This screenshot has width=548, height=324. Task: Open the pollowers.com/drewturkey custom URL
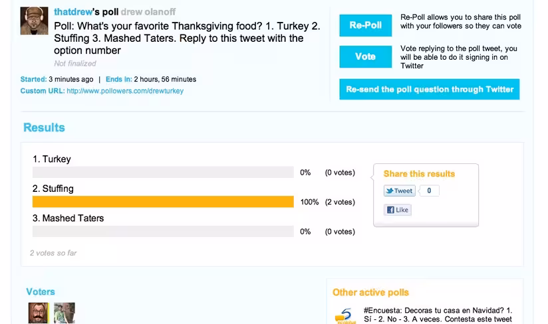click(x=125, y=91)
